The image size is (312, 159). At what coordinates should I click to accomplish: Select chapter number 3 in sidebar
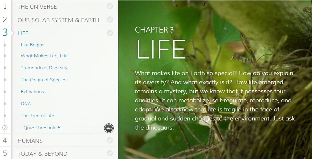[x=5, y=32]
